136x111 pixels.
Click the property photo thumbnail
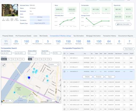click(10, 10)
